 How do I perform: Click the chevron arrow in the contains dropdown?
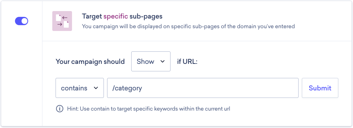(x=96, y=88)
